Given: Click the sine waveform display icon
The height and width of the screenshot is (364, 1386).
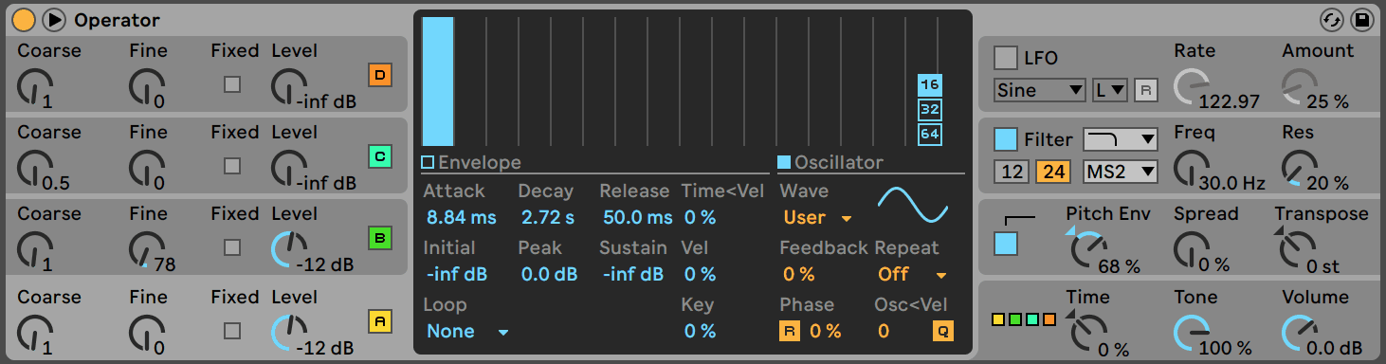Looking at the screenshot, I should pyautogui.click(x=913, y=204).
